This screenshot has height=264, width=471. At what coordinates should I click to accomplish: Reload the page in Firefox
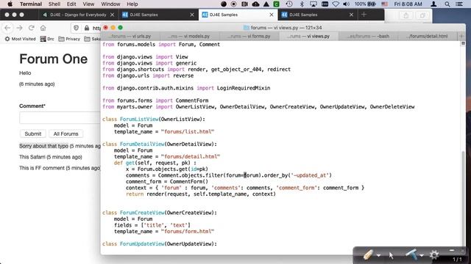[x=31, y=28]
